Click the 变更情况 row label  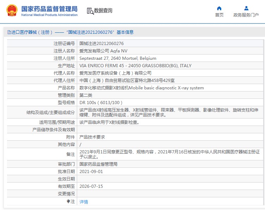[x=66, y=193]
